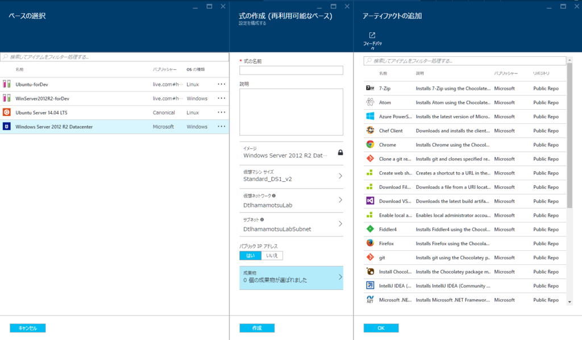Click the artifact search filter box
This screenshot has height=340, width=582.
(465, 61)
